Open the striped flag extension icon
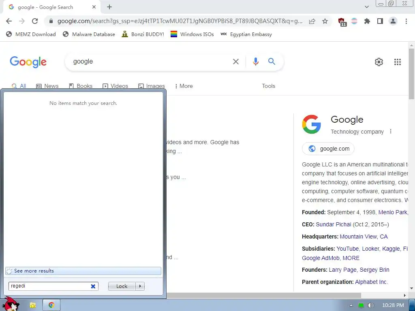The height and width of the screenshot is (311, 415). click(x=354, y=21)
